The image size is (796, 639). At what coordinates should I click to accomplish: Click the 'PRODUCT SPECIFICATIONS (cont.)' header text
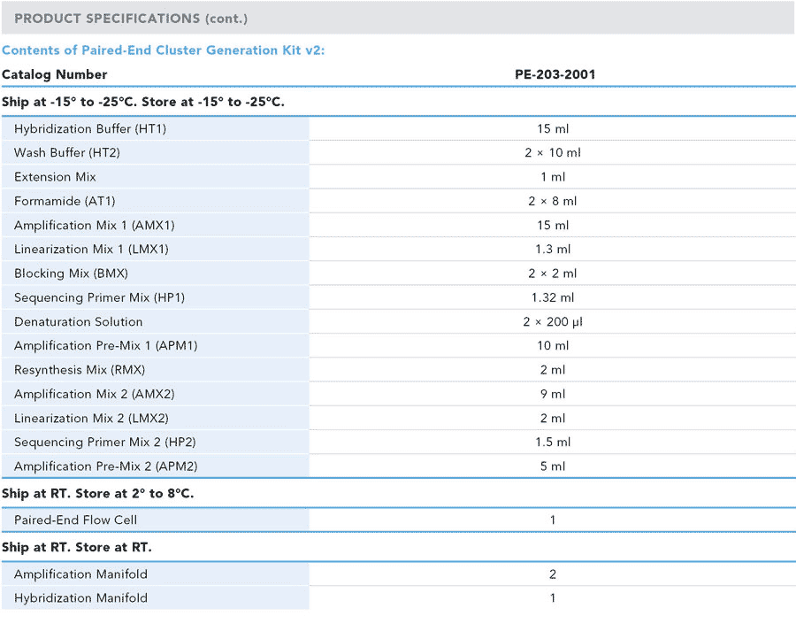pyautogui.click(x=131, y=19)
